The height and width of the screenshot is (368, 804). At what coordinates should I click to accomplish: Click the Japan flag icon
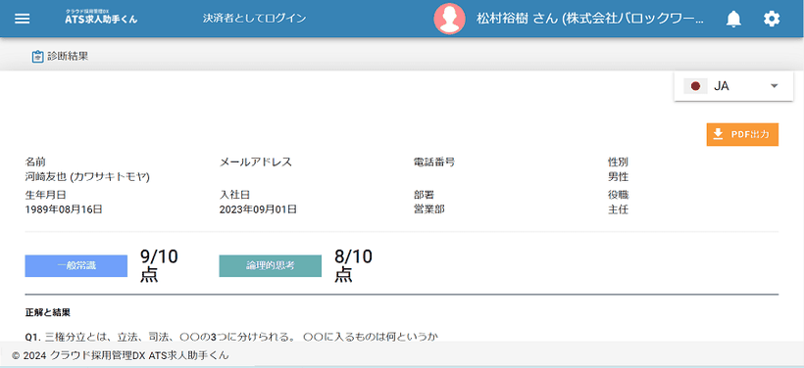[x=695, y=86]
